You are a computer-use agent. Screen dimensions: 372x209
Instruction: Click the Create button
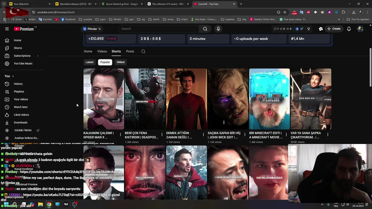[x=334, y=29]
